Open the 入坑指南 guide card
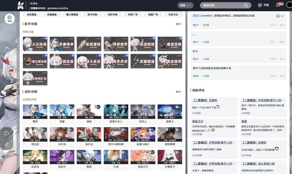292x174 pixels. coord(35,44)
